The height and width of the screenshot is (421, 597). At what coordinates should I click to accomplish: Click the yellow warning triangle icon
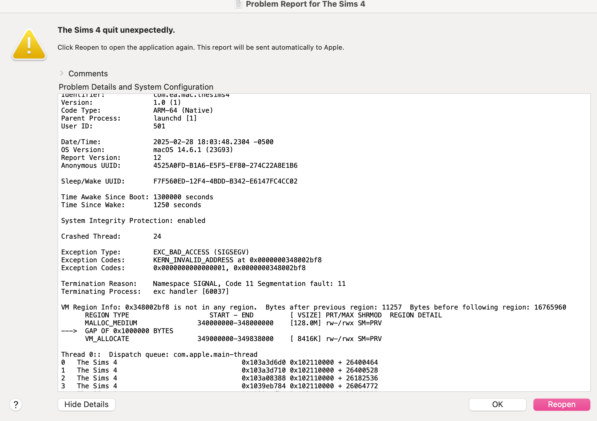[x=29, y=45]
